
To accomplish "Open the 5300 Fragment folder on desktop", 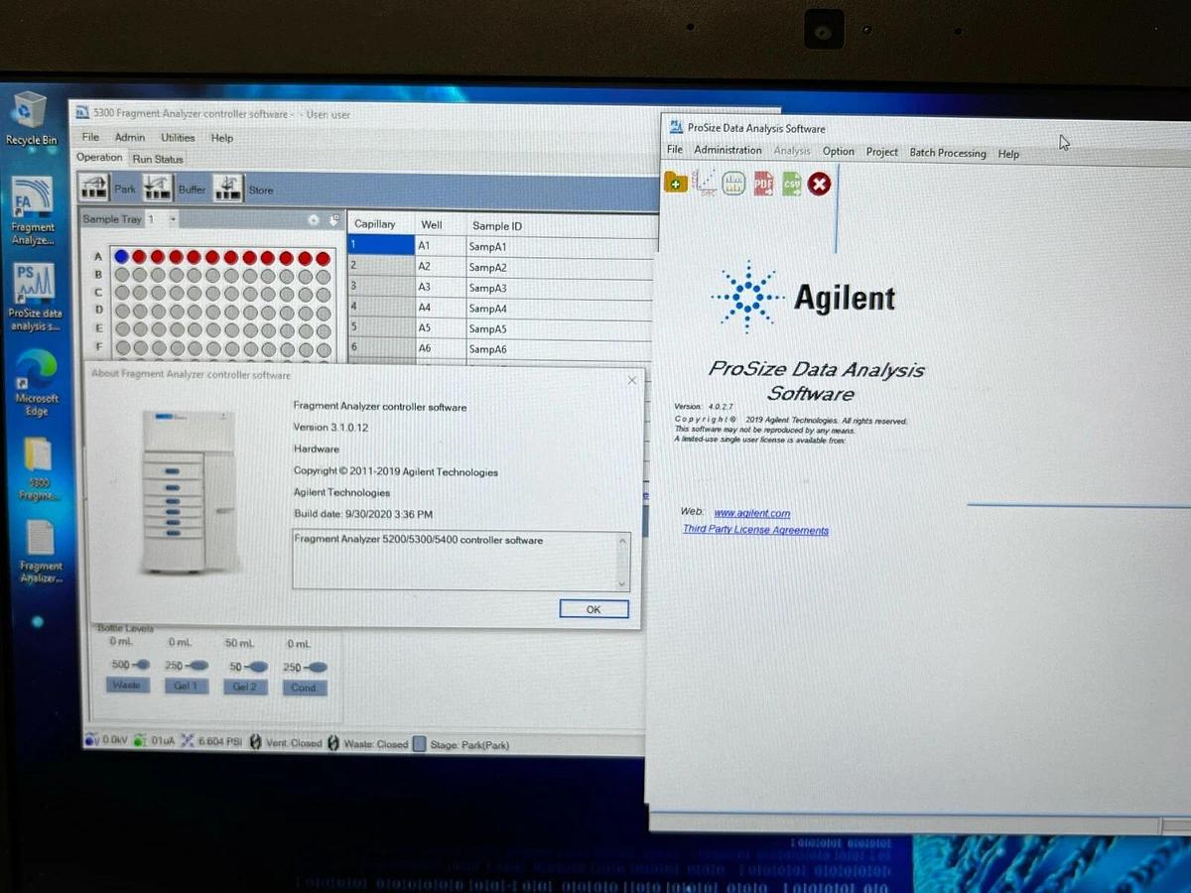I will pos(39,468).
